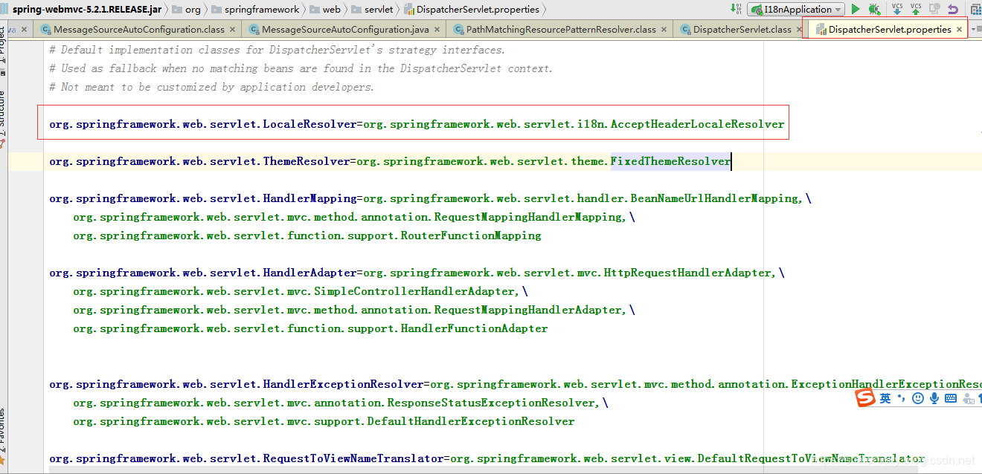Click the RouterFunctionMapping line
This screenshot has width=982, height=474.
(x=307, y=236)
